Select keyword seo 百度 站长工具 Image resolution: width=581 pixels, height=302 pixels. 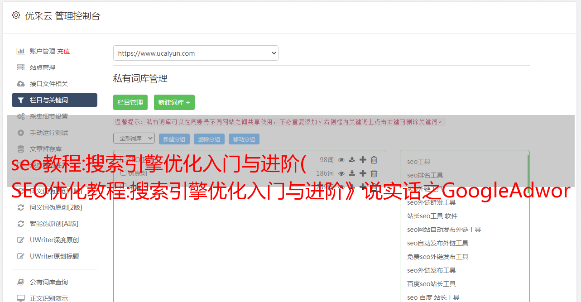pyautogui.click(x=433, y=297)
